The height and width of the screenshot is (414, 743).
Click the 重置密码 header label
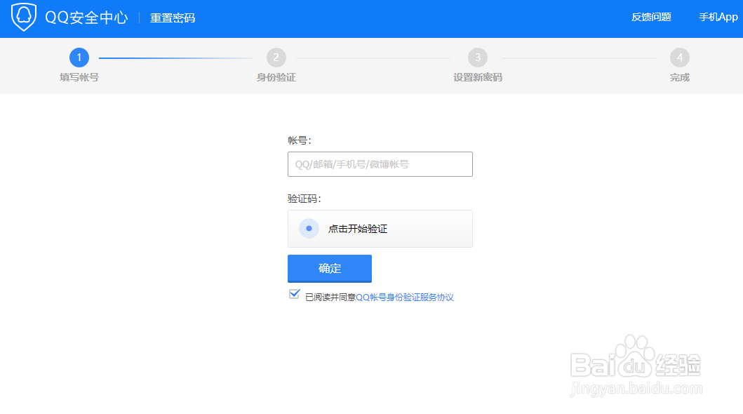(173, 18)
